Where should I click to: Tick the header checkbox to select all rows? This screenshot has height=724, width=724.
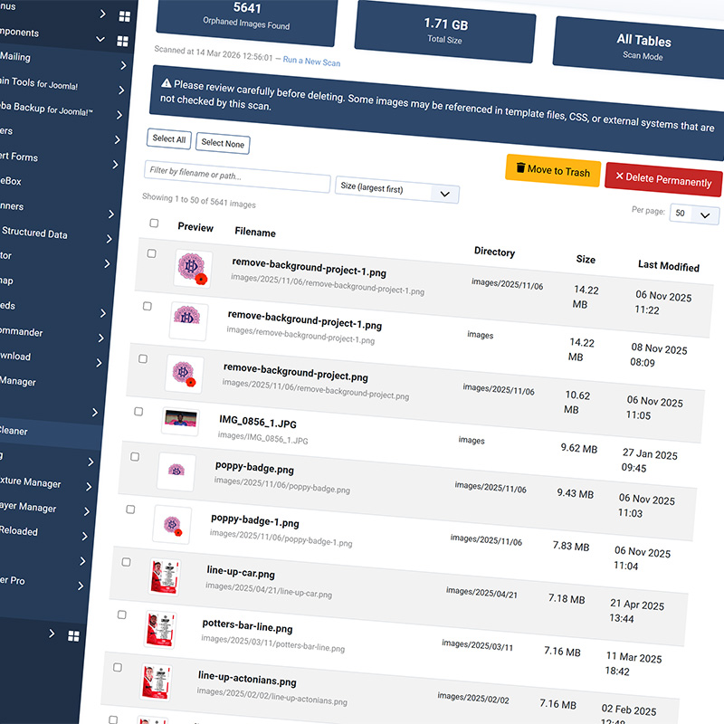coord(154,223)
